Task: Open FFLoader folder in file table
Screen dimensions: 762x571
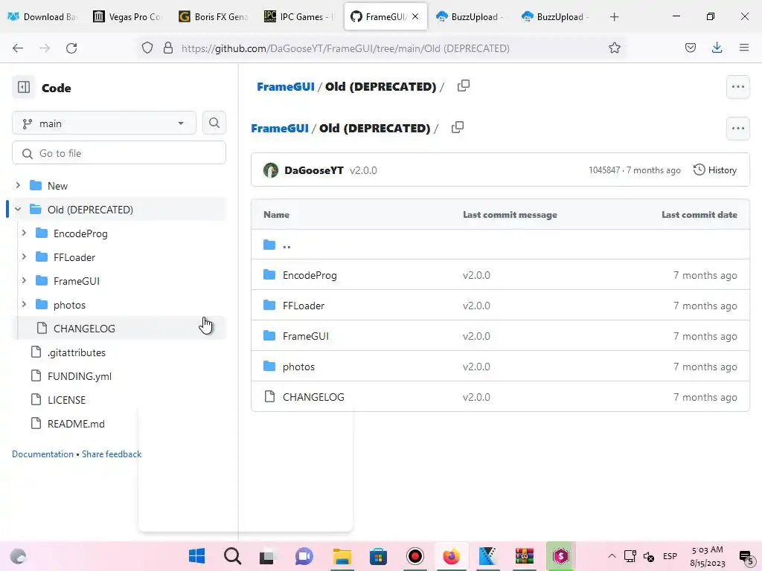Action: (x=304, y=306)
